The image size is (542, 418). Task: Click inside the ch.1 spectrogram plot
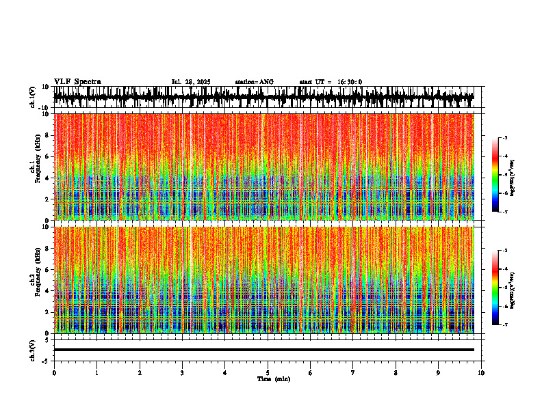(263, 167)
